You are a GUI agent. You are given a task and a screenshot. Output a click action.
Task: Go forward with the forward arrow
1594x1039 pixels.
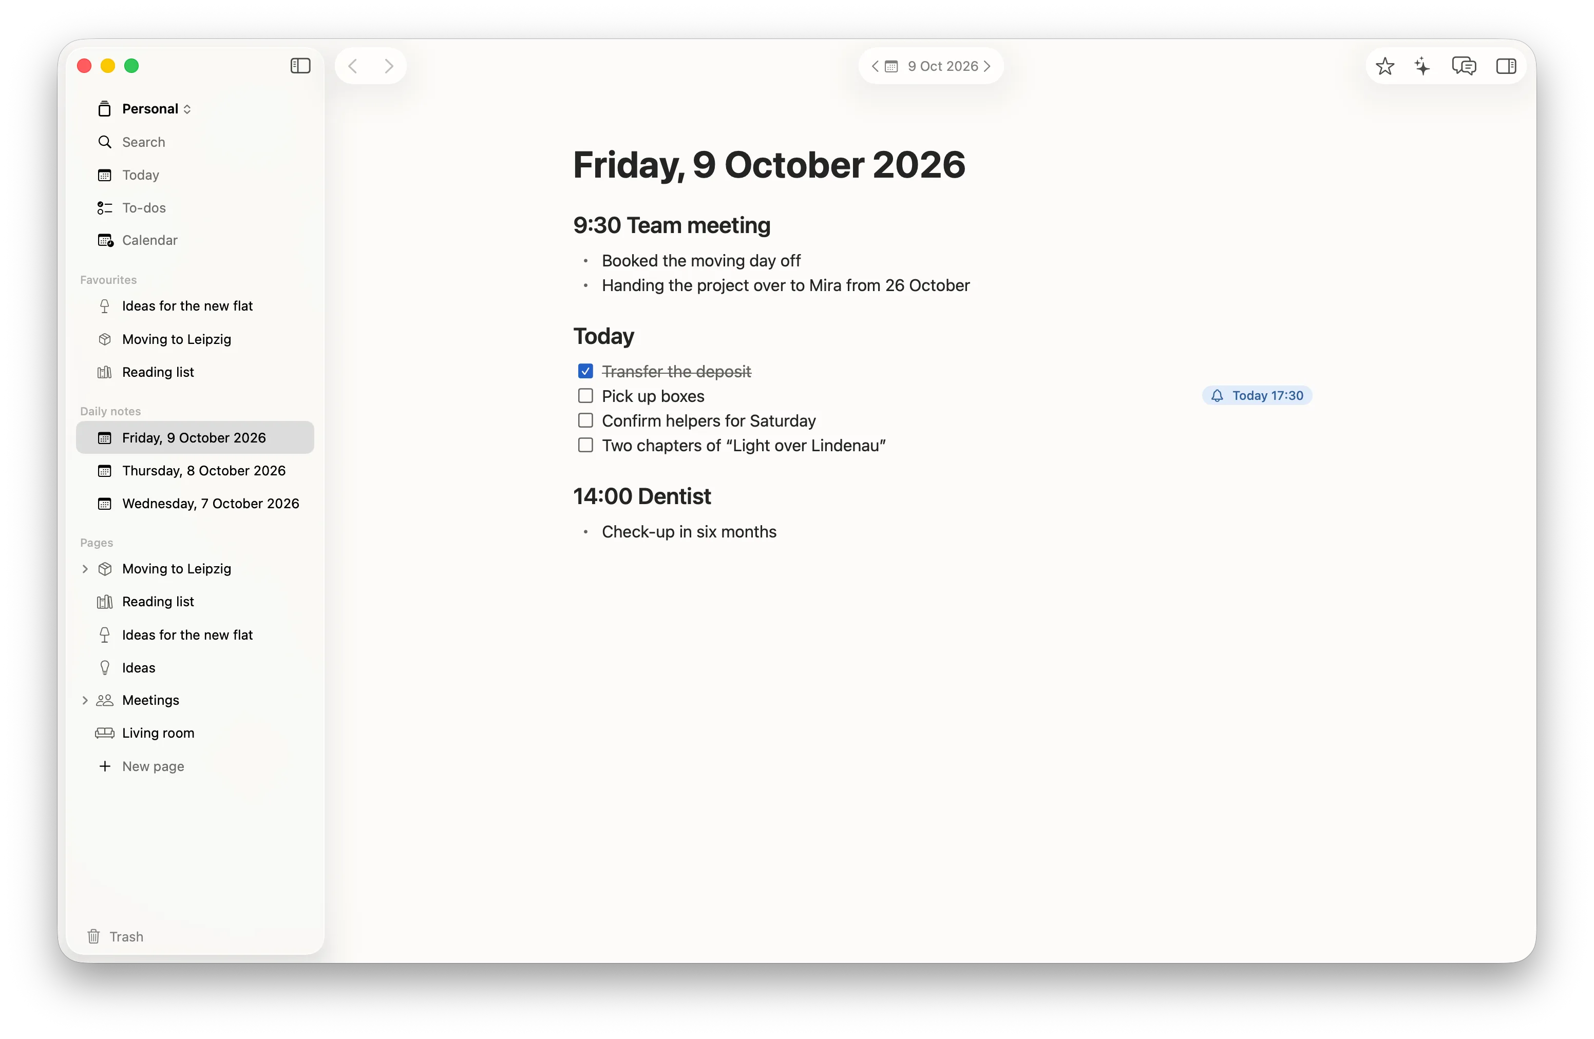click(x=388, y=66)
